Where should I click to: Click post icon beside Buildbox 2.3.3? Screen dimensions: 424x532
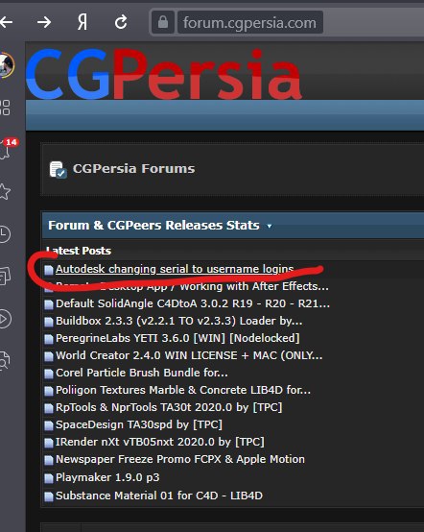[49, 322]
